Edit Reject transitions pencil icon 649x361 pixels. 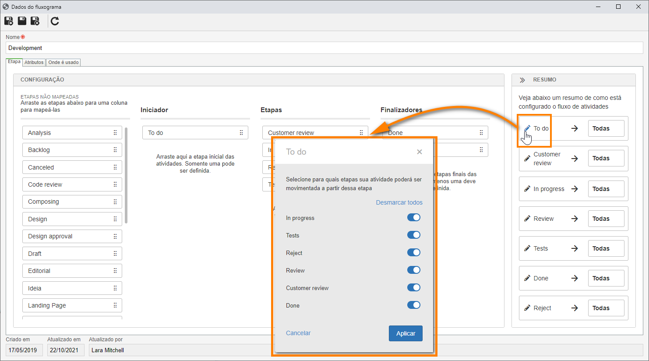tap(527, 308)
